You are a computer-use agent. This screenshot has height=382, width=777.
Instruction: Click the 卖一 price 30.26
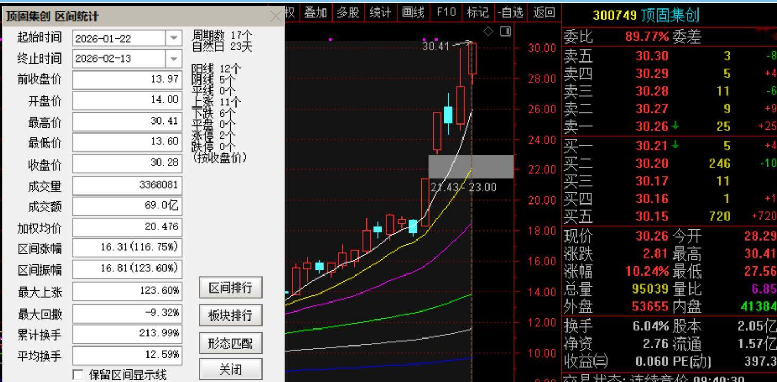pos(652,127)
